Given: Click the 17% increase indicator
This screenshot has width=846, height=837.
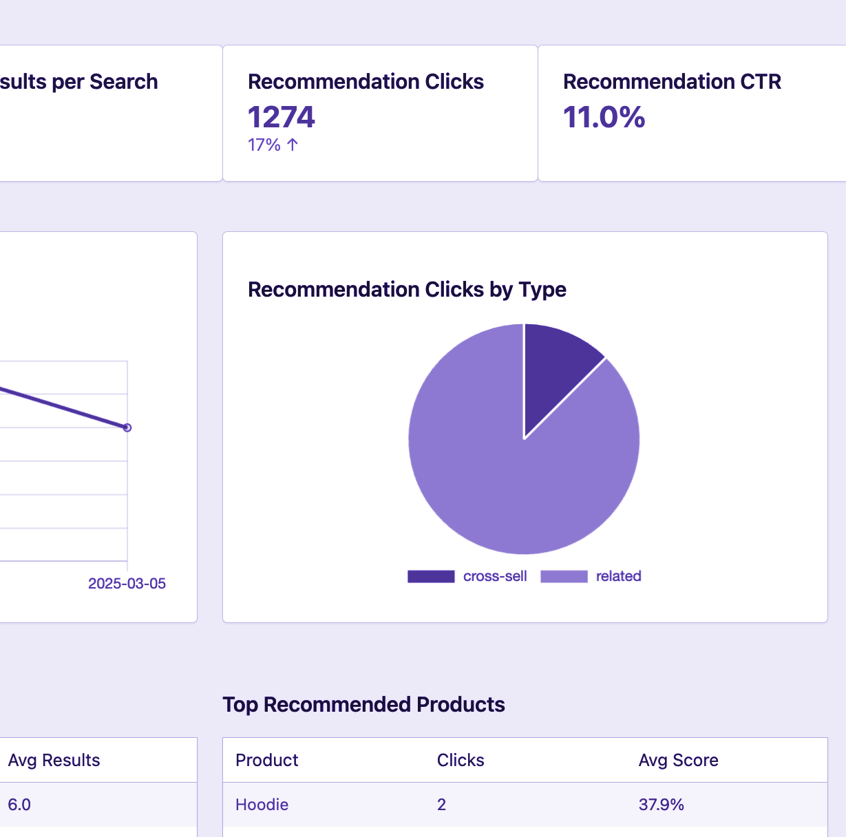Looking at the screenshot, I should pyautogui.click(x=273, y=145).
